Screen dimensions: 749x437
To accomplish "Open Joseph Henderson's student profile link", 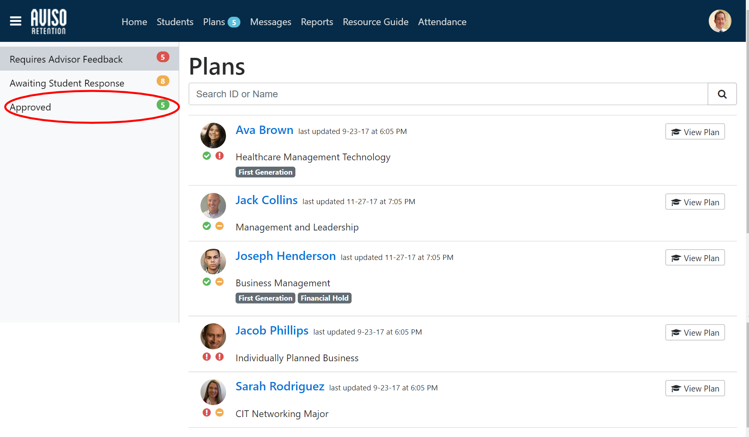I will (285, 256).
